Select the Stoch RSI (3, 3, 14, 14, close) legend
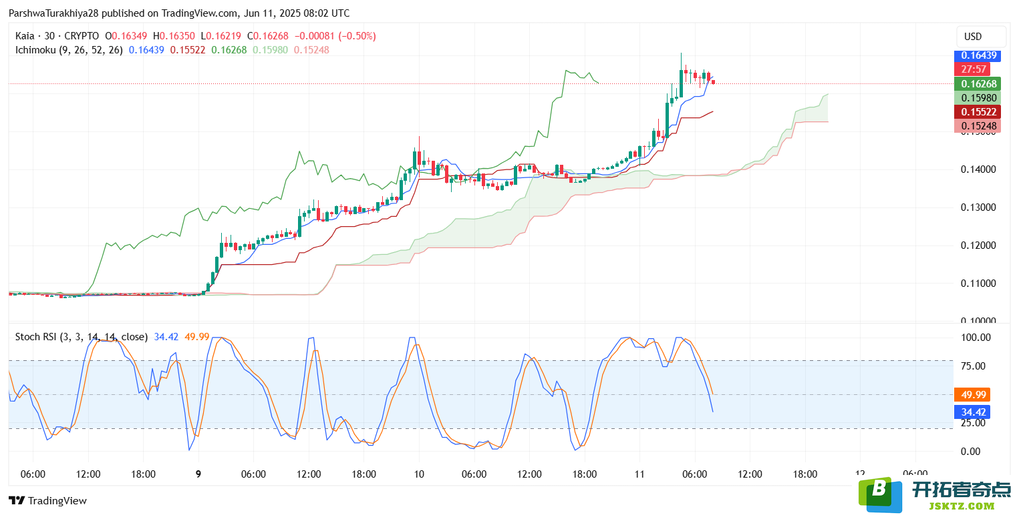1019x515 pixels. click(x=82, y=337)
